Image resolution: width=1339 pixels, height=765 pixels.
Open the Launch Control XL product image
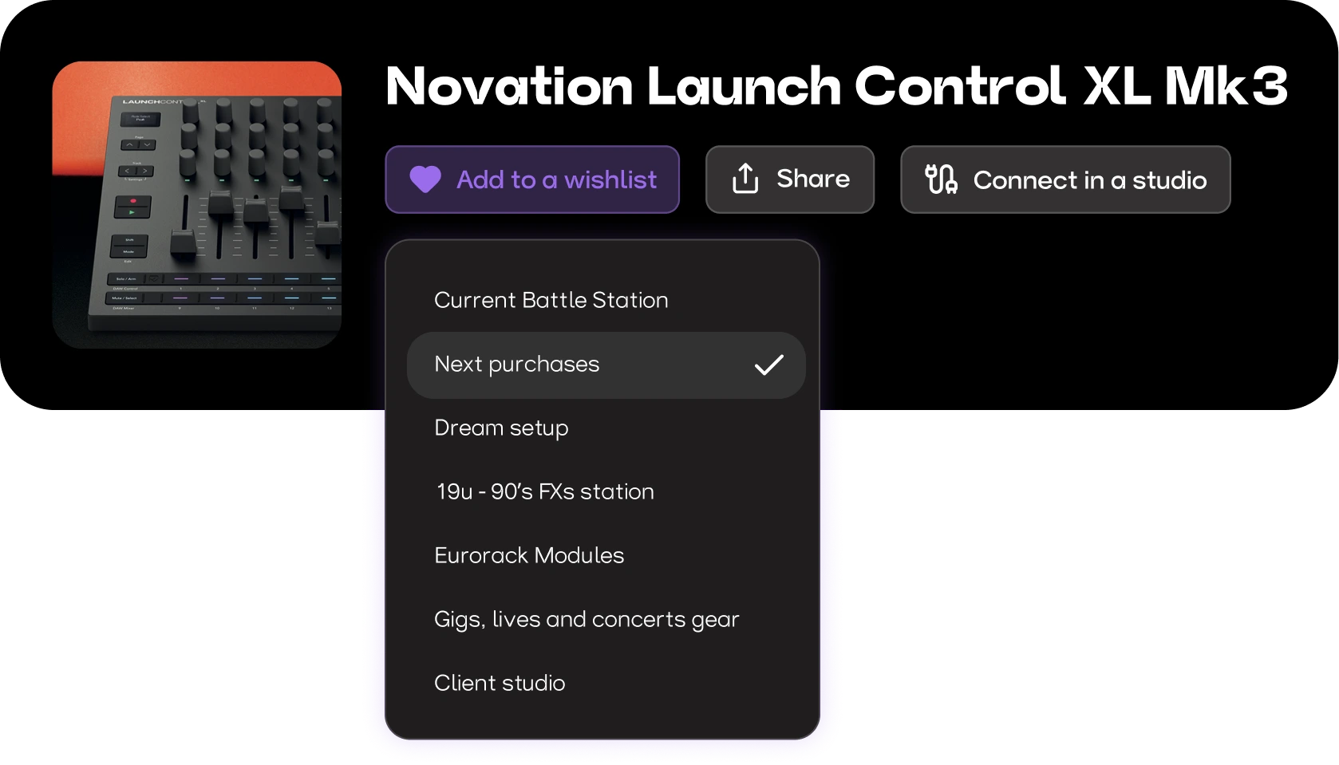197,205
